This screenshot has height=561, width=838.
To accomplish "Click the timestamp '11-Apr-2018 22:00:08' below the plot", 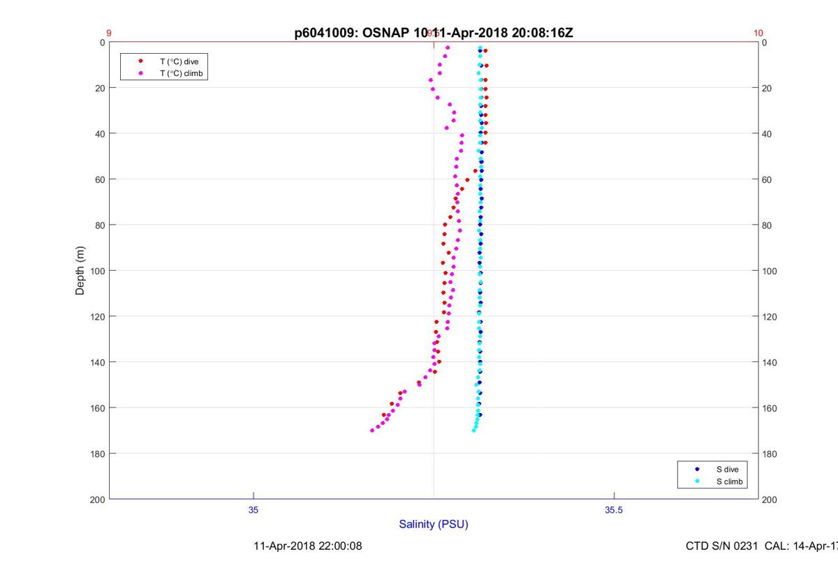I will point(307,546).
